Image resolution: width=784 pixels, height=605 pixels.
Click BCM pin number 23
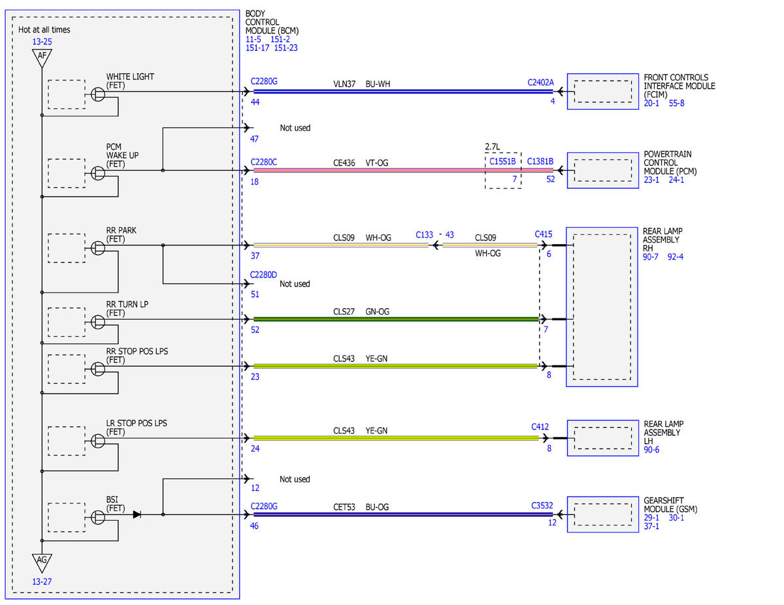coord(255,377)
